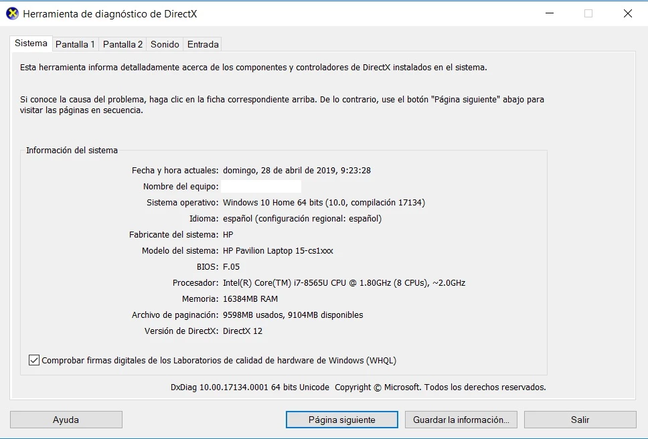Click the Fabricante del sistema value 'HP'
The height and width of the screenshot is (439, 648).
coord(228,235)
